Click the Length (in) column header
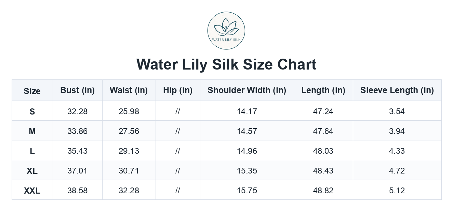453x211 pixels. (x=323, y=90)
